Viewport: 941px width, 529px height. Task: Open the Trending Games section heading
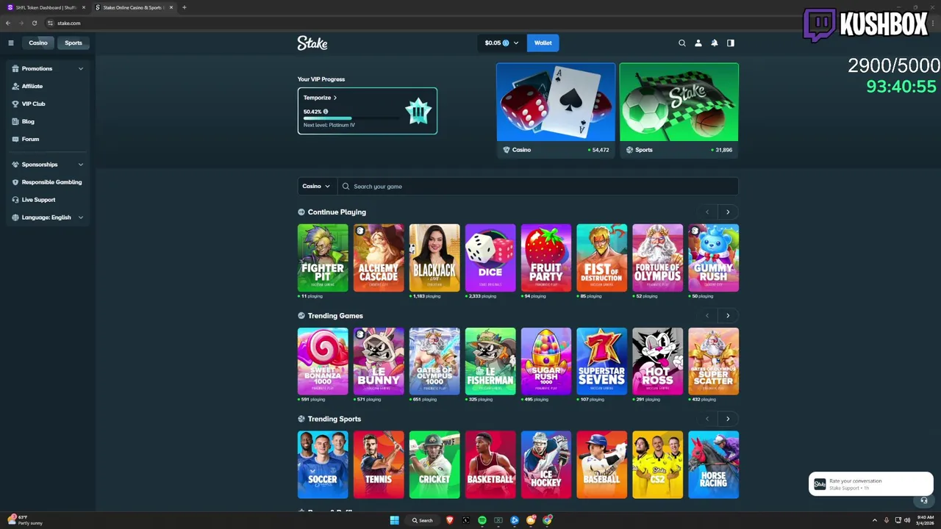[x=335, y=316]
